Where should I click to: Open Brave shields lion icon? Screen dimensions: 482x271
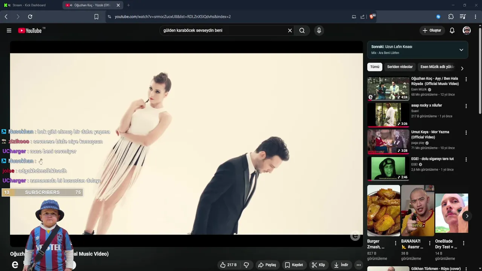[x=372, y=17]
